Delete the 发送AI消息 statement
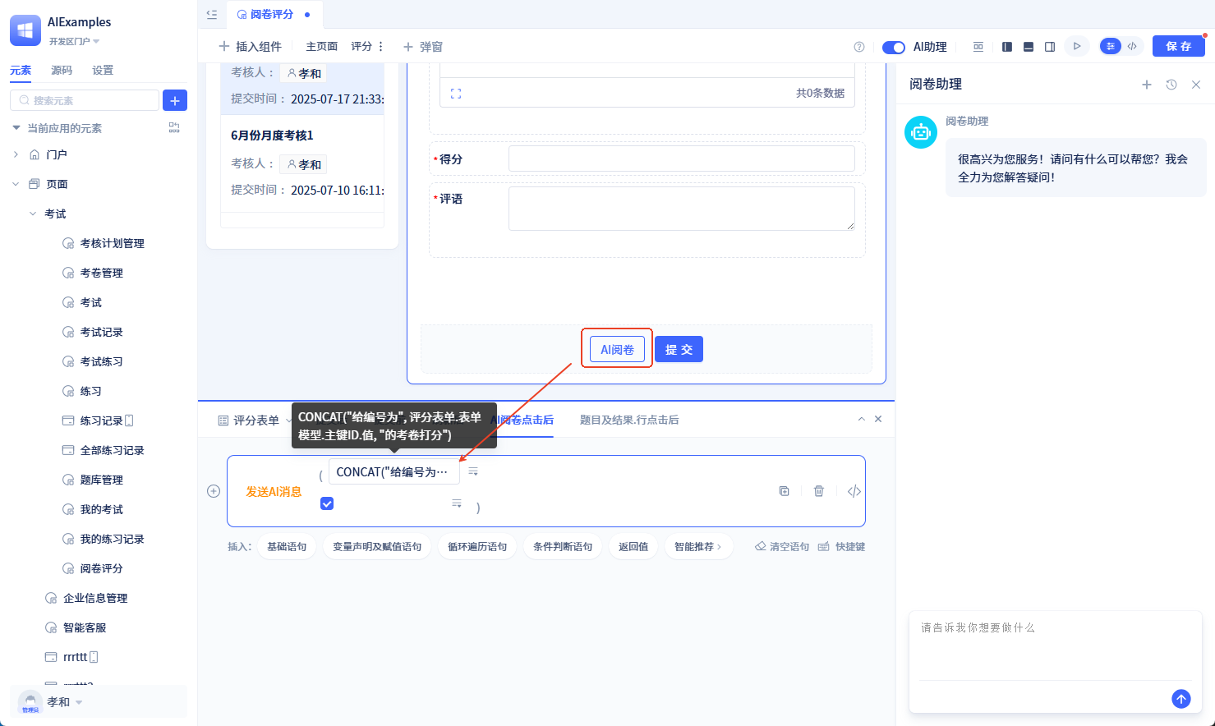 point(819,491)
